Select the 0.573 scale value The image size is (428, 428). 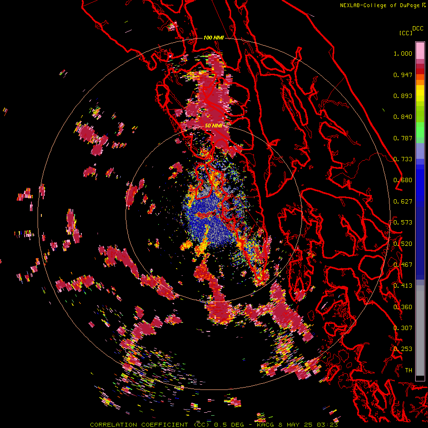403,223
